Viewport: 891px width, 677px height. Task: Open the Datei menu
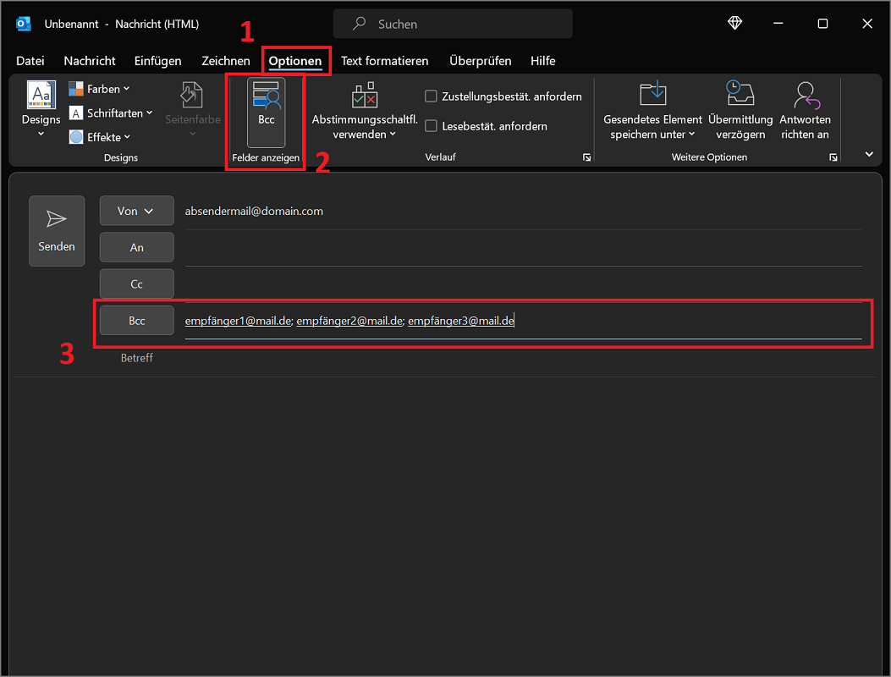coord(30,61)
